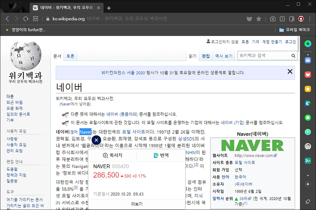The height and width of the screenshot is (210, 316).
Task: Open the 도움말 sidebar link
Action: (12, 169)
